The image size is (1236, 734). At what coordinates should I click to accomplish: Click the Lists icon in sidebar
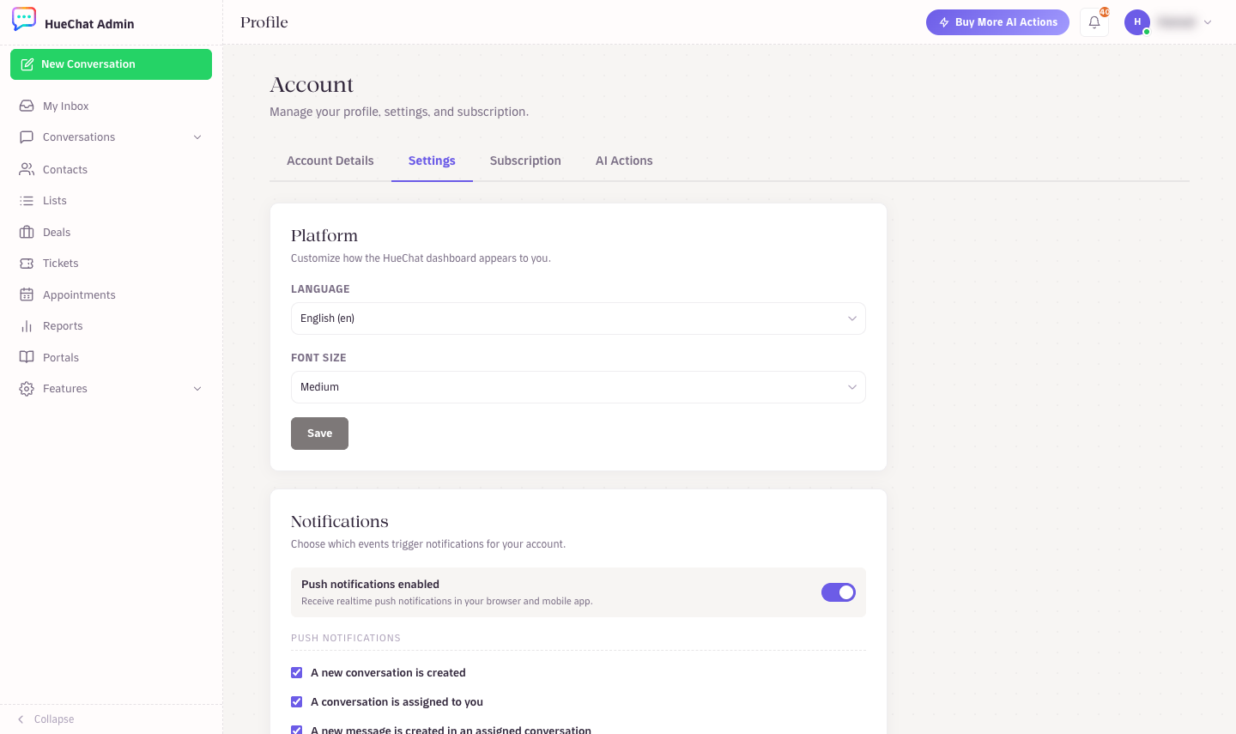pos(27,200)
